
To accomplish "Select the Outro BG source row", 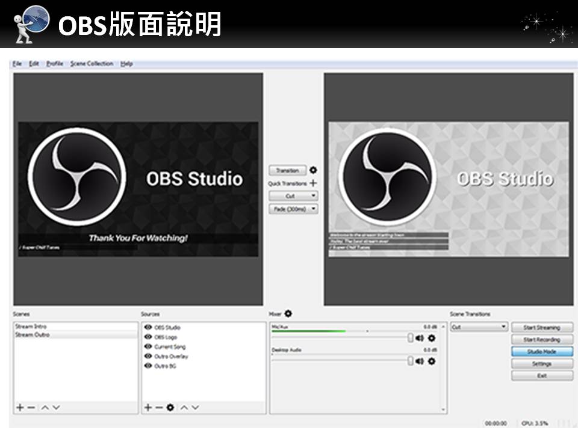I will tap(204, 366).
